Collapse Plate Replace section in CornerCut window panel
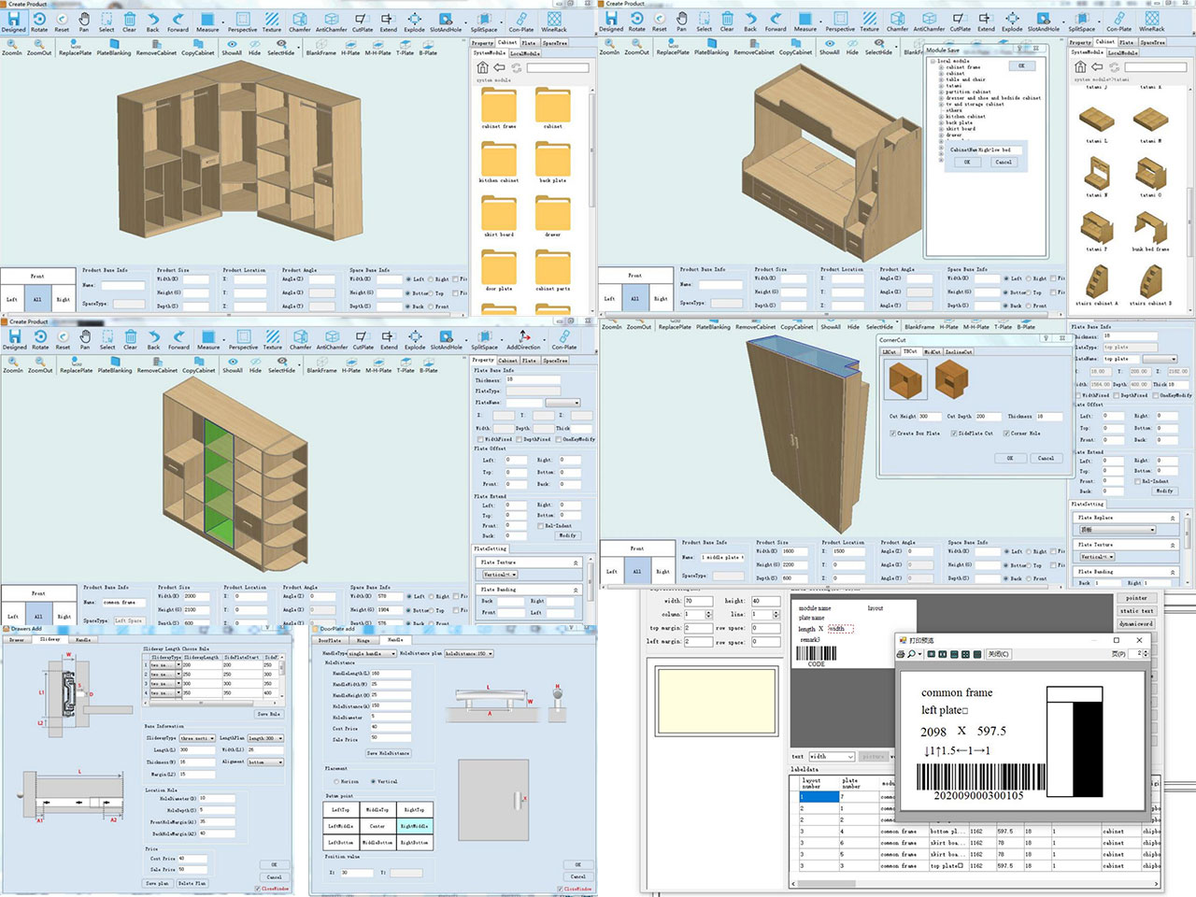This screenshot has width=1196, height=897. pyautogui.click(x=1173, y=518)
